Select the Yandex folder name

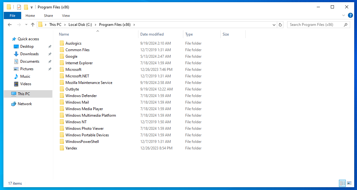71,148
